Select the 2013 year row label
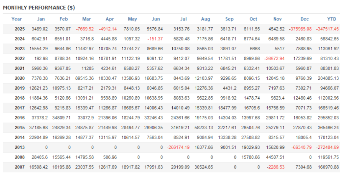 pos(20,147)
